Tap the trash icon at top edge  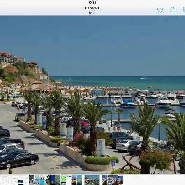coord(184,10)
